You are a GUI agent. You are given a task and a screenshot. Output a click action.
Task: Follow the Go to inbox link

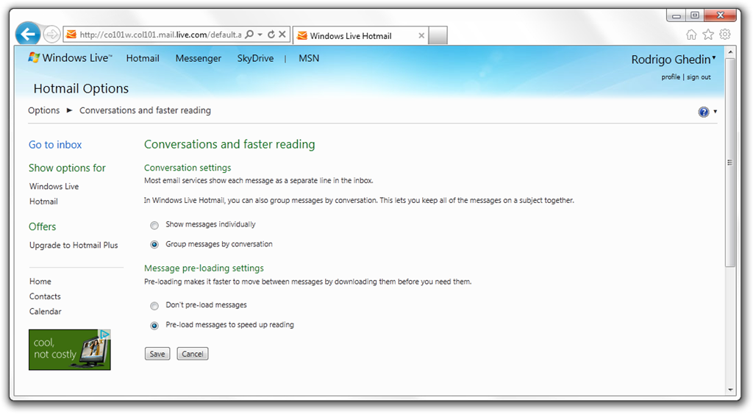click(55, 145)
